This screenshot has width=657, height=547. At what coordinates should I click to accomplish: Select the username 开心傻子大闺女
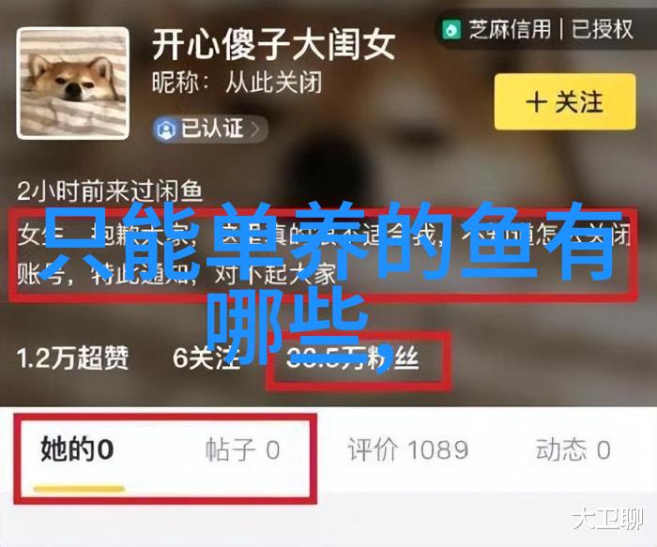[274, 44]
